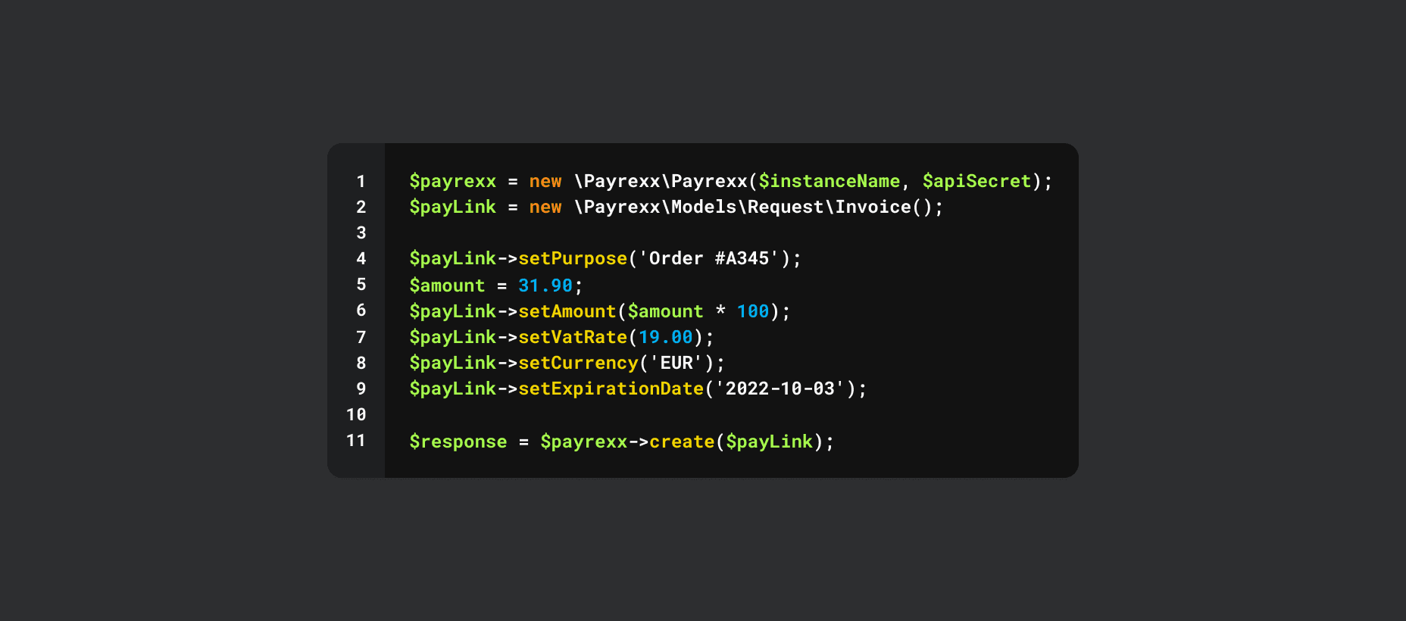
Task: Click the $apiSecret argument
Action: [976, 182]
